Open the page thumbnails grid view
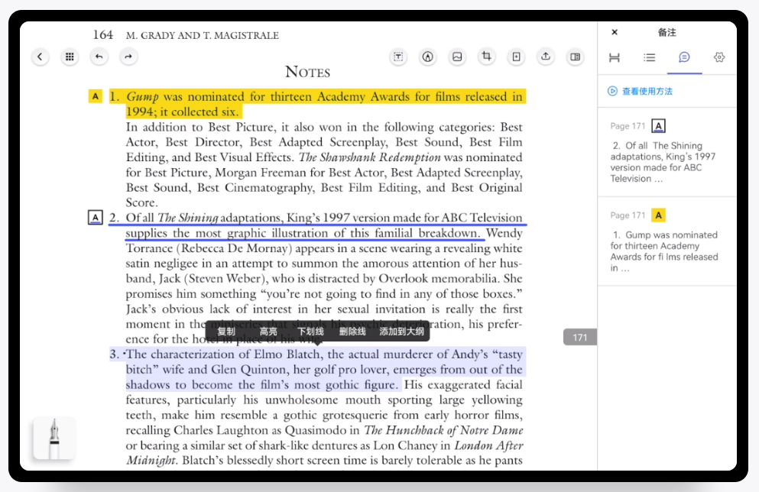This screenshot has width=759, height=492. 70,57
